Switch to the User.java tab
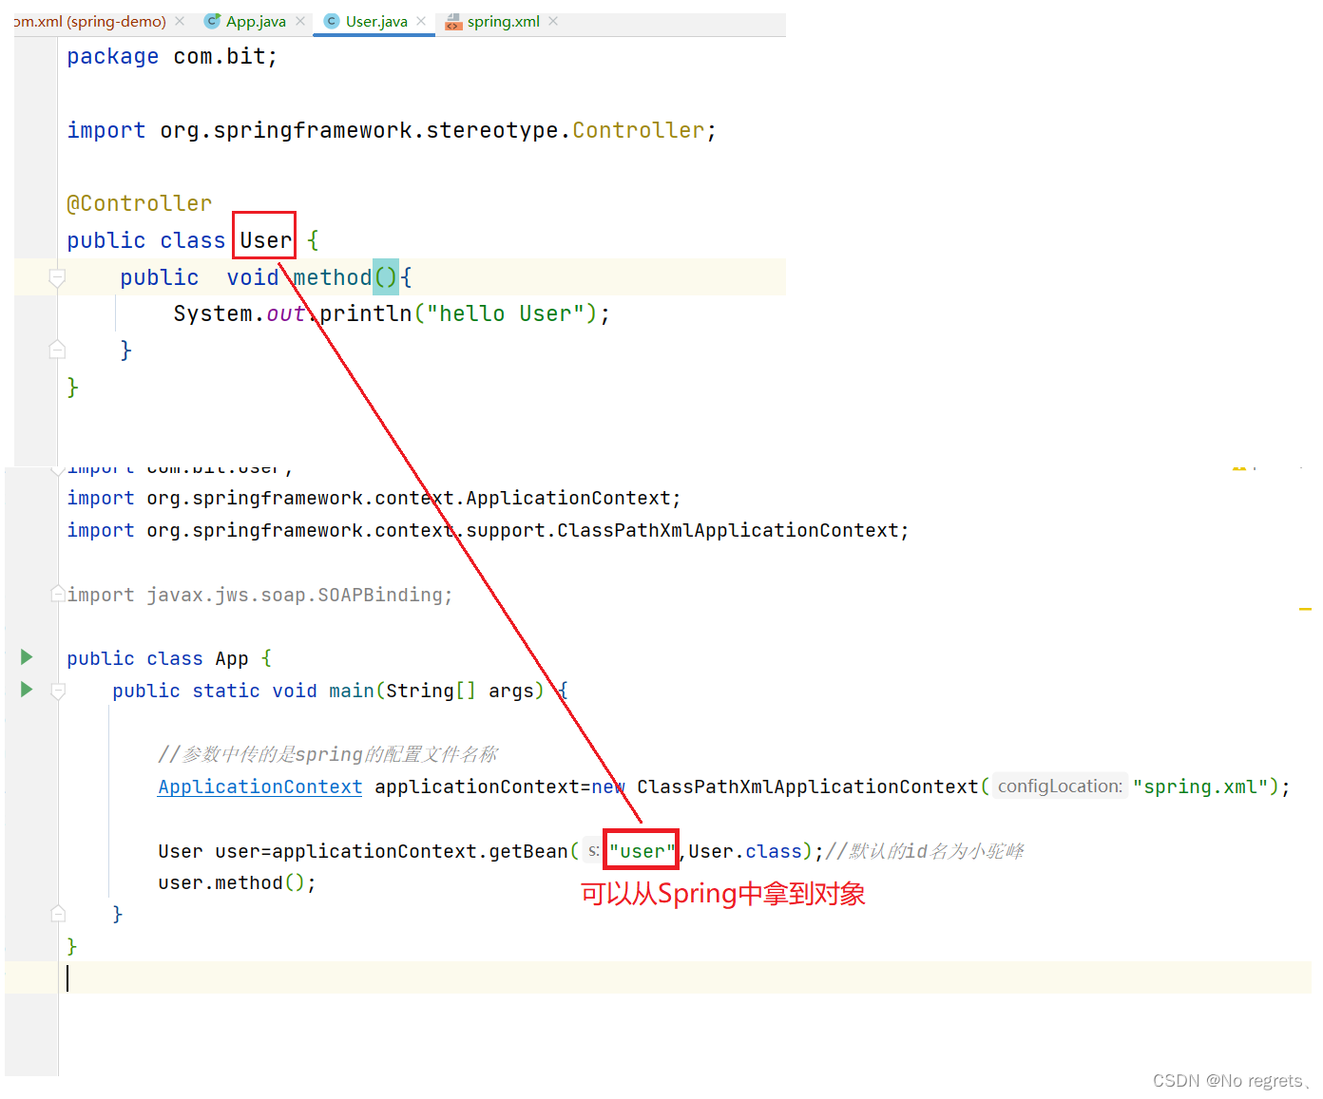 tap(376, 21)
